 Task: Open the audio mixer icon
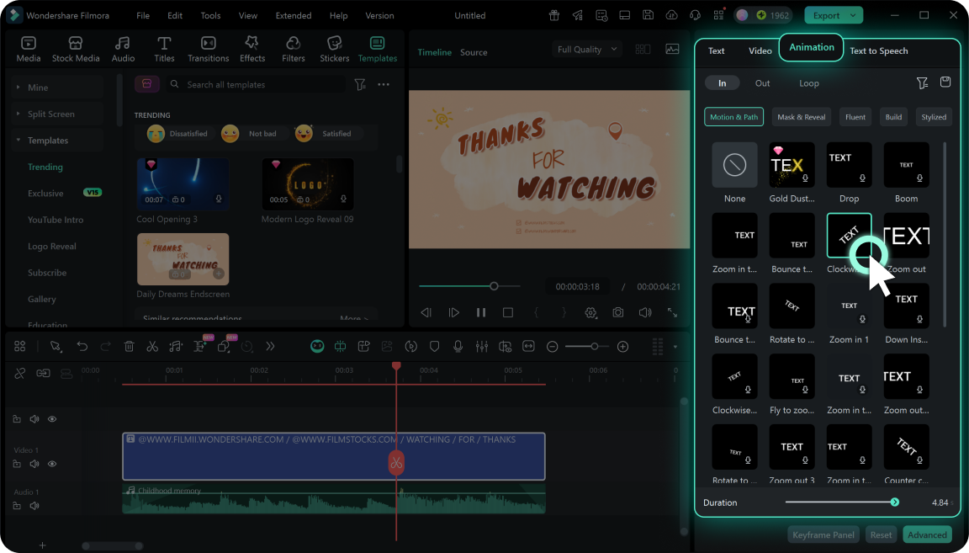481,347
